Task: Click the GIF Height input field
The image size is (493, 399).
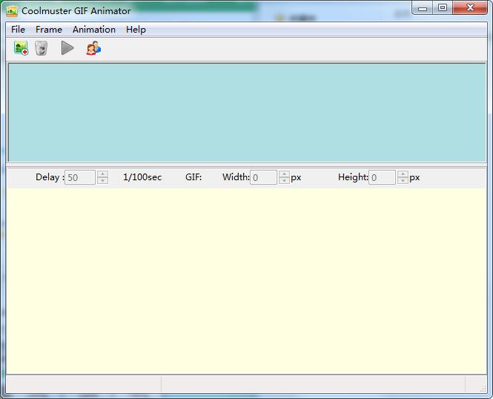Action: 382,177
